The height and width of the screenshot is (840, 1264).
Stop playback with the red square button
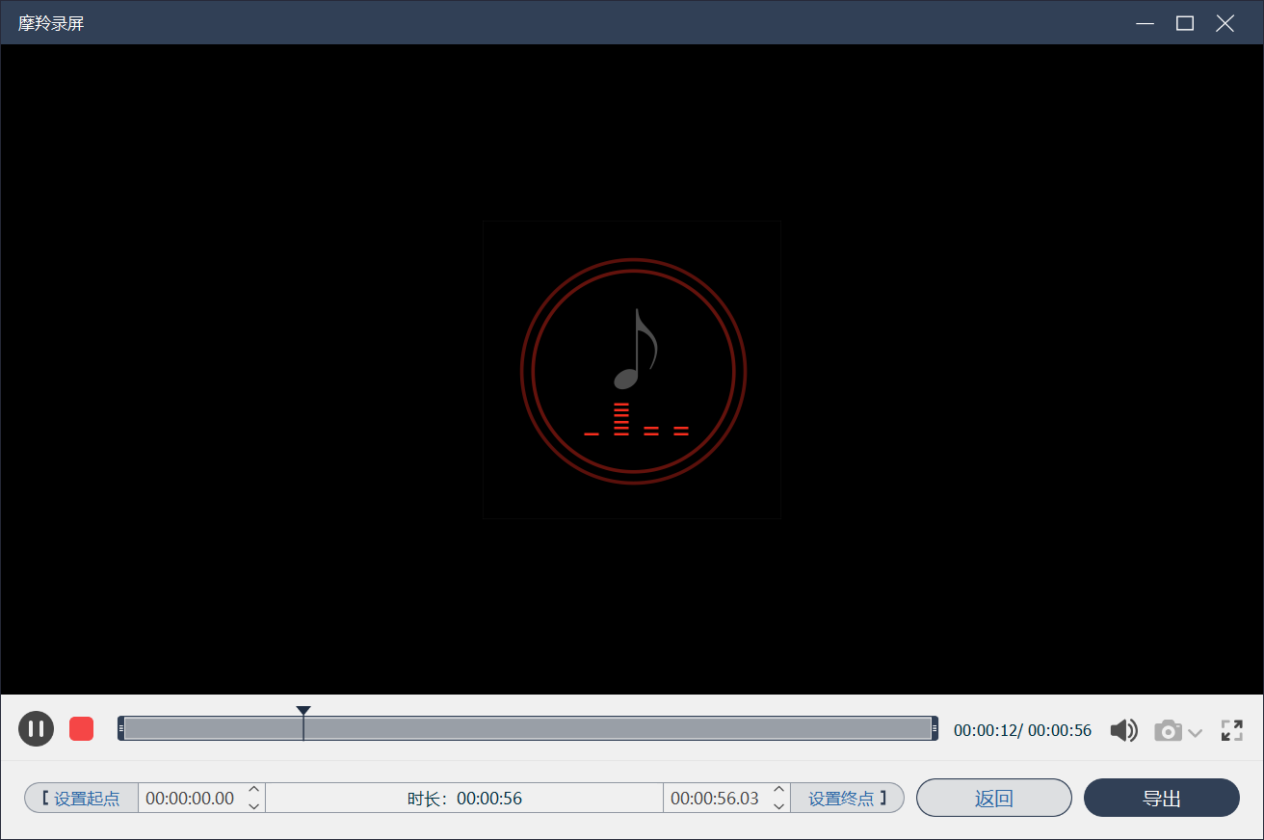point(81,728)
